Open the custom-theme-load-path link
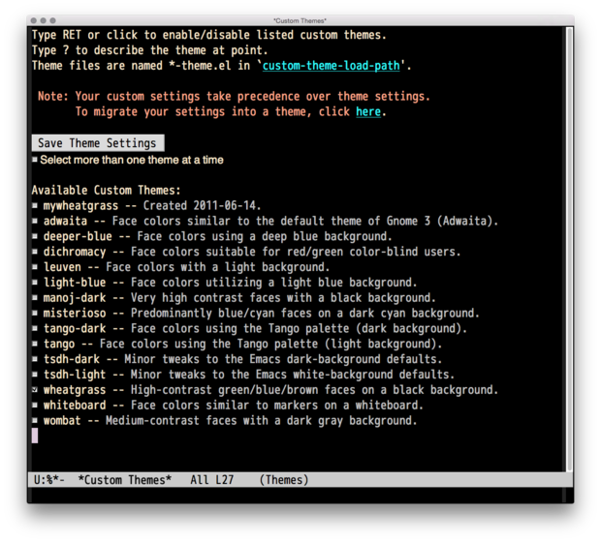The height and width of the screenshot is (542, 601). [331, 66]
